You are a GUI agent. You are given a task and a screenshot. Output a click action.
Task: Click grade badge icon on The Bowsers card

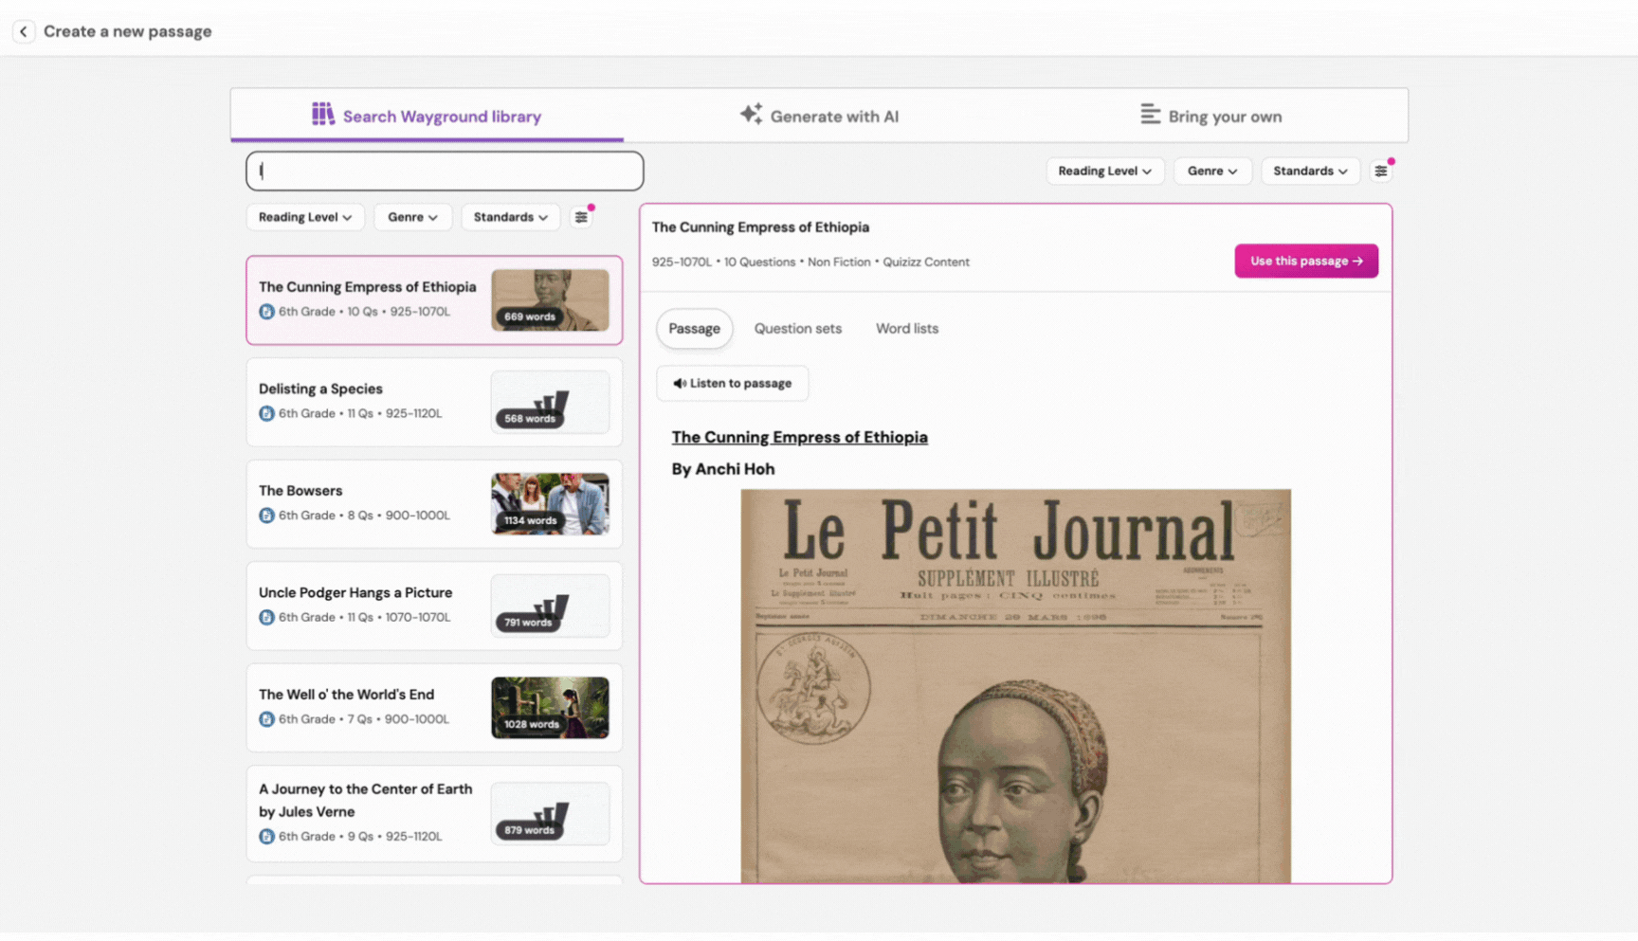click(266, 516)
